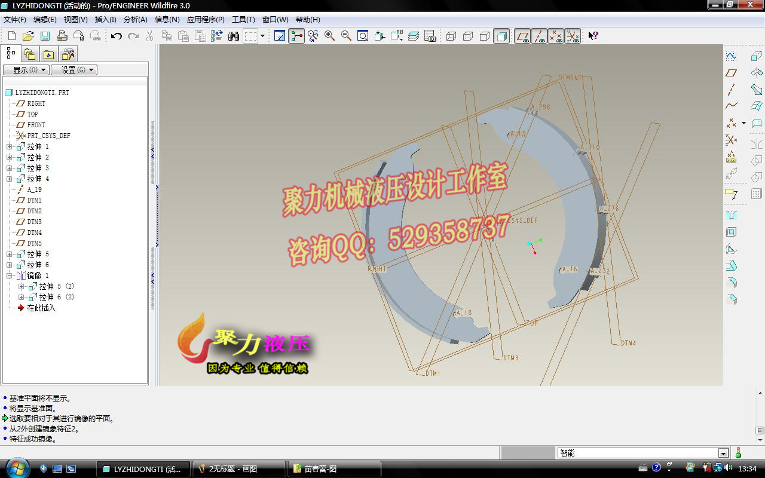Viewport: 765px width, 478px height.
Task: Open the 显示 dropdown in model tree
Action: click(26, 70)
